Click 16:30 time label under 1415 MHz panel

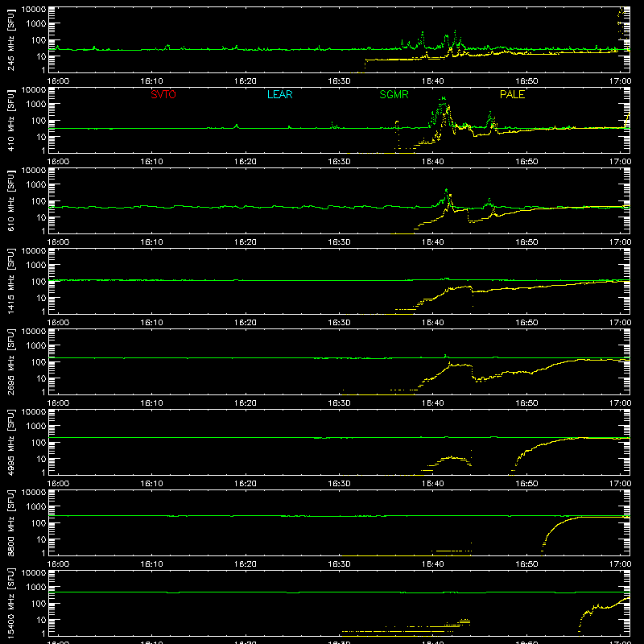(339, 323)
